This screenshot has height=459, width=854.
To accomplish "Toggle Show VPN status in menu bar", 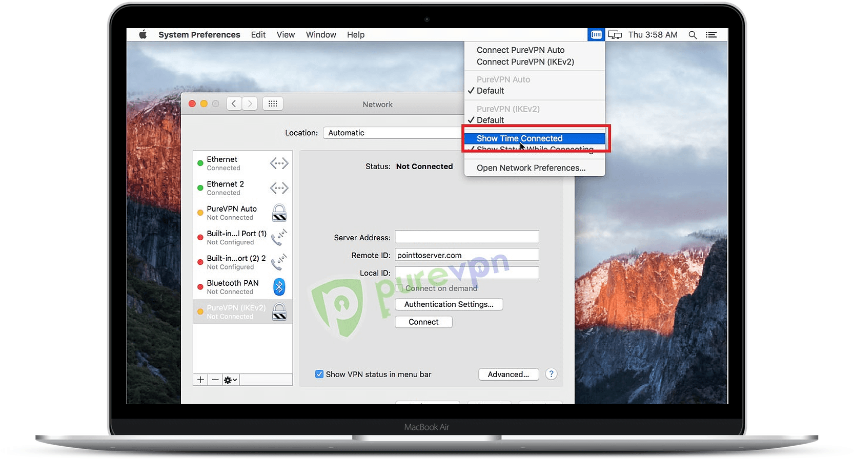I will (319, 374).
